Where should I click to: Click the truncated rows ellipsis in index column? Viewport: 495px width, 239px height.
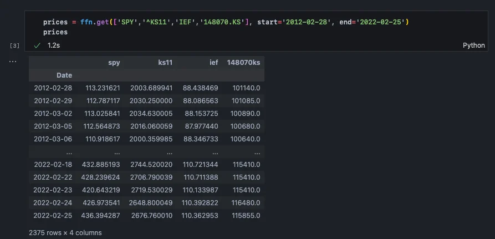(x=68, y=151)
